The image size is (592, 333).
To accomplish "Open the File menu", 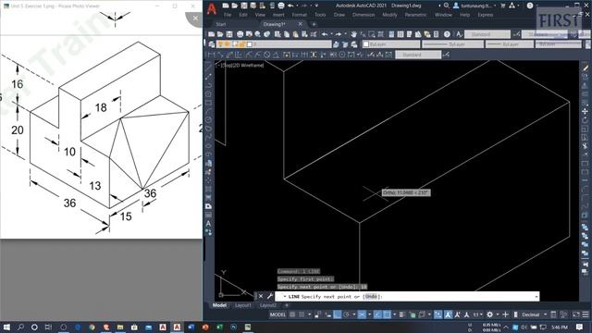I will click(x=228, y=15).
